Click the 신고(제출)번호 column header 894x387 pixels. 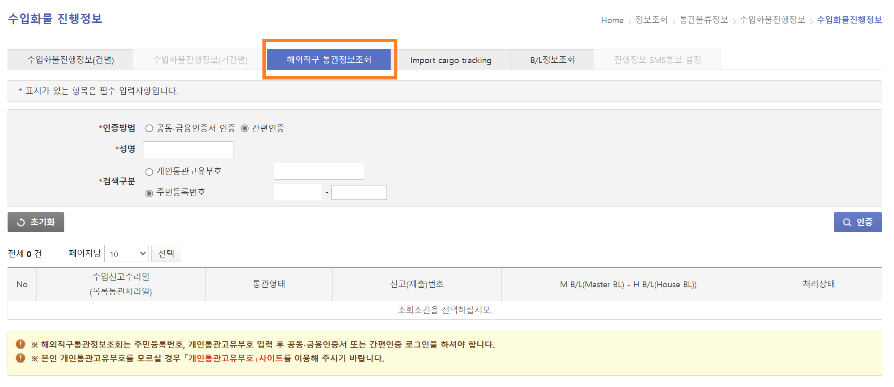click(x=417, y=284)
